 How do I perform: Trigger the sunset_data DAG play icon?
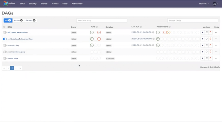pyautogui.click(x=203, y=58)
